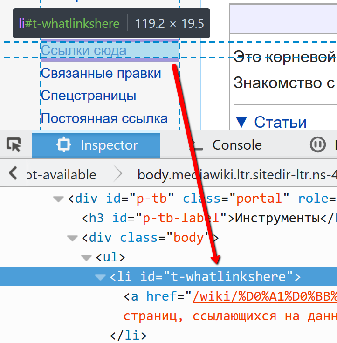This screenshot has height=343, width=337.
Task: Collapse the ul node
Action: pyautogui.click(x=86, y=258)
